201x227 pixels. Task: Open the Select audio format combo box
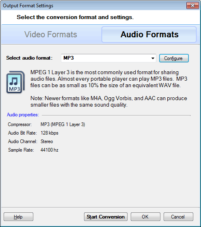[108, 58]
